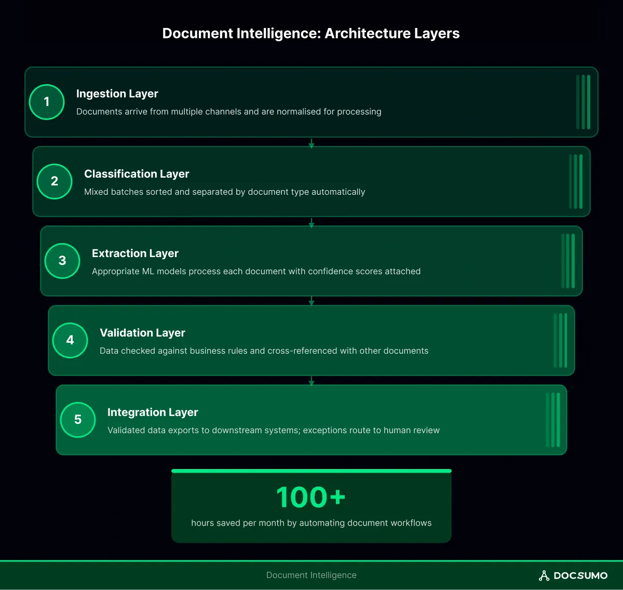The width and height of the screenshot is (623, 590).
Task: Click the 'Extraction Layer' heading
Action: (135, 253)
